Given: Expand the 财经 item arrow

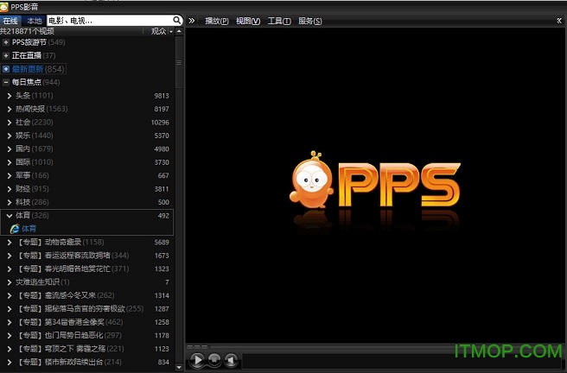Looking at the screenshot, I should pyautogui.click(x=10, y=189).
